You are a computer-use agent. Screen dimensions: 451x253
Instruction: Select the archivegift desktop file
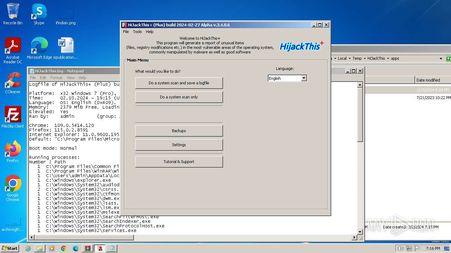(x=13, y=223)
